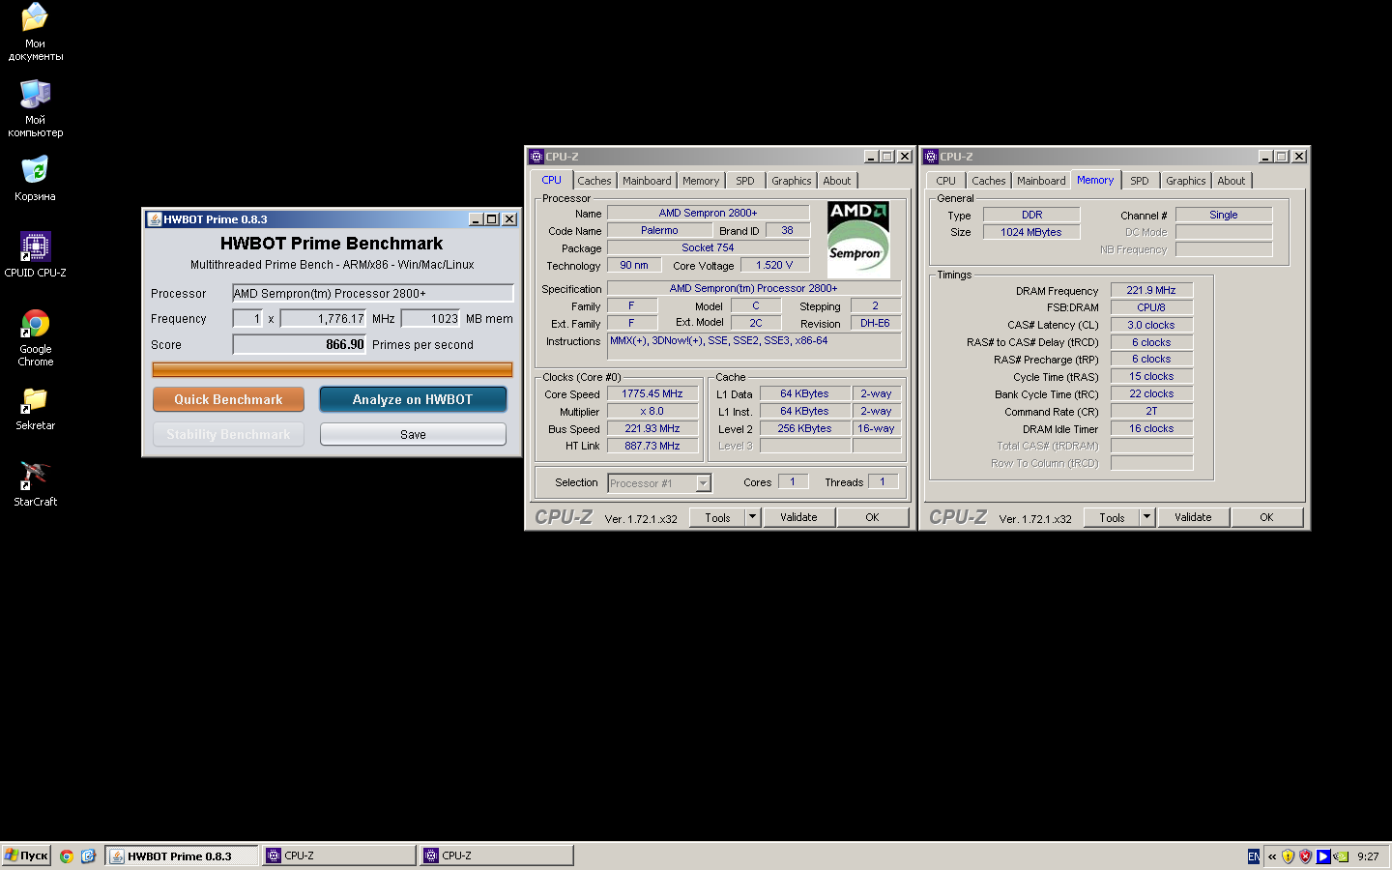The height and width of the screenshot is (870, 1392).
Task: Click Validate in the memory CPU-Z window
Action: (x=1194, y=517)
